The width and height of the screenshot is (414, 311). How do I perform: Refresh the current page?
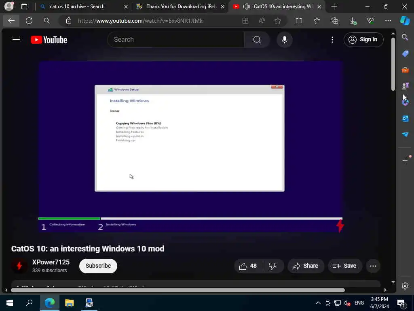coord(29,21)
